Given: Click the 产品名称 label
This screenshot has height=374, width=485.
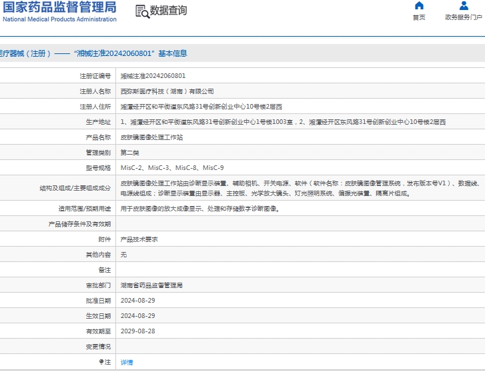Looking at the screenshot, I should pos(98,137).
